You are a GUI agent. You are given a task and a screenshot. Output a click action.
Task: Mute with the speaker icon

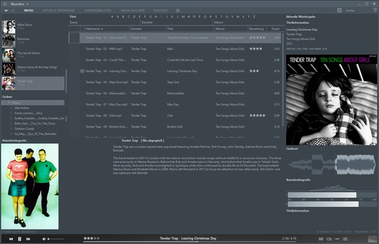coord(44,239)
